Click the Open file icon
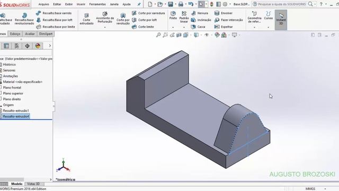Image resolution: width=339 pixels, height=191 pixels. (x=160, y=4)
